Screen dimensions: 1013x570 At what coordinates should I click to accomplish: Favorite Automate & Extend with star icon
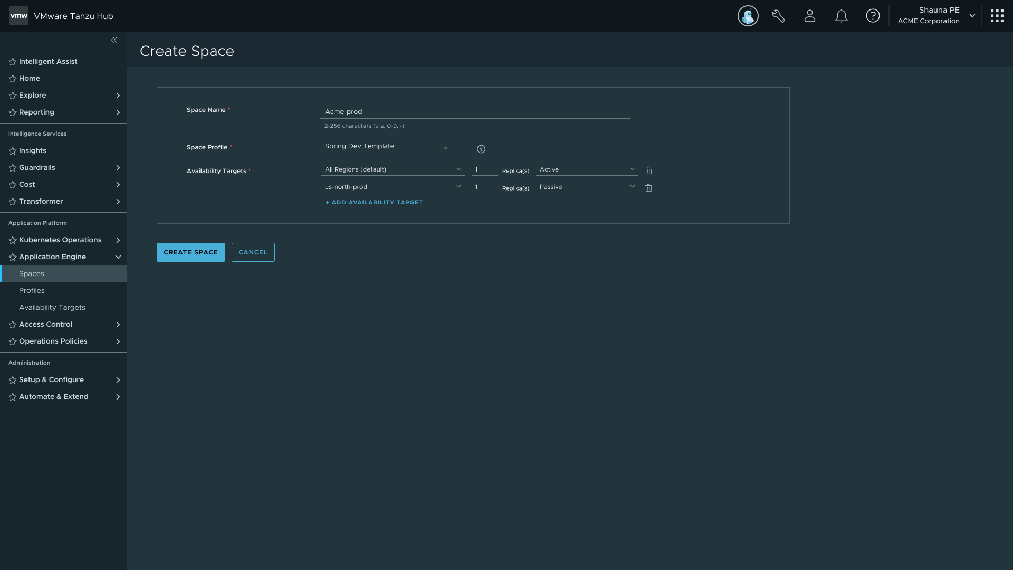[13, 397]
